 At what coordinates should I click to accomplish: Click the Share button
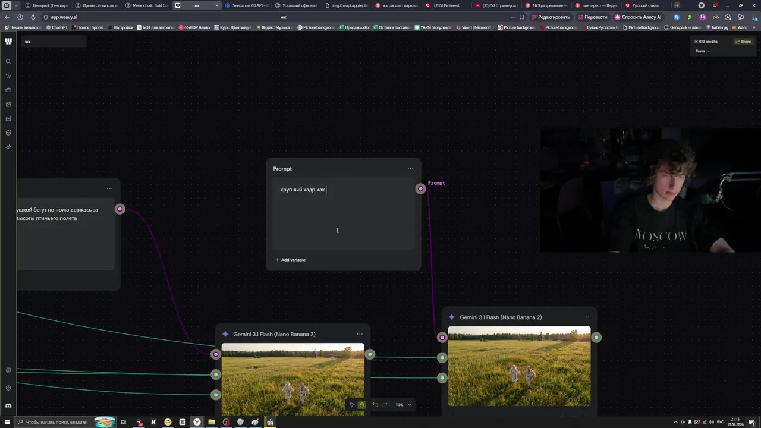pyautogui.click(x=743, y=42)
